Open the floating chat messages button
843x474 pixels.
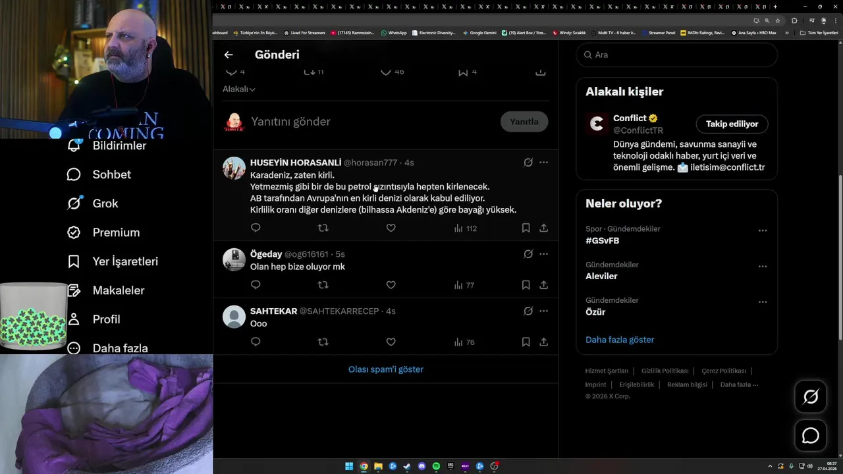tap(811, 436)
